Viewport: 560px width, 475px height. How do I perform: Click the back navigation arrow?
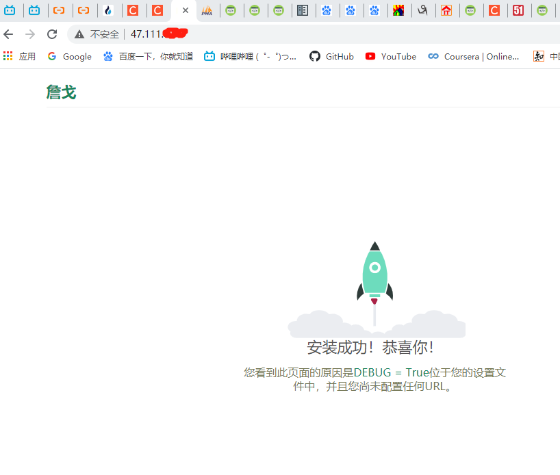8,34
